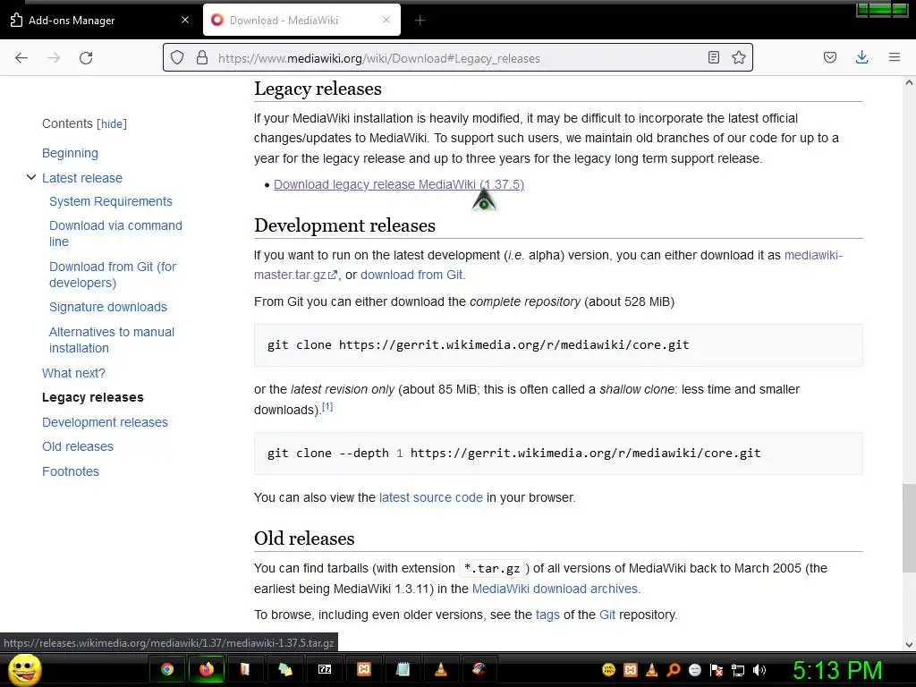Go to Download from Git (for developers)
916x687 pixels.
(113, 275)
